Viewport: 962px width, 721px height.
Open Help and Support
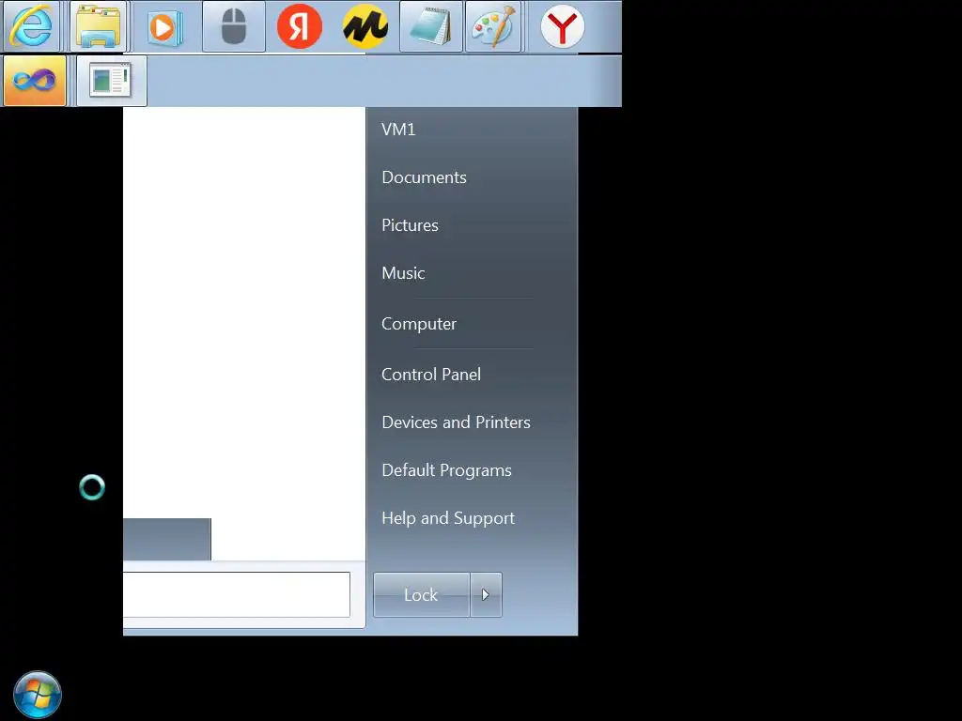coord(448,518)
